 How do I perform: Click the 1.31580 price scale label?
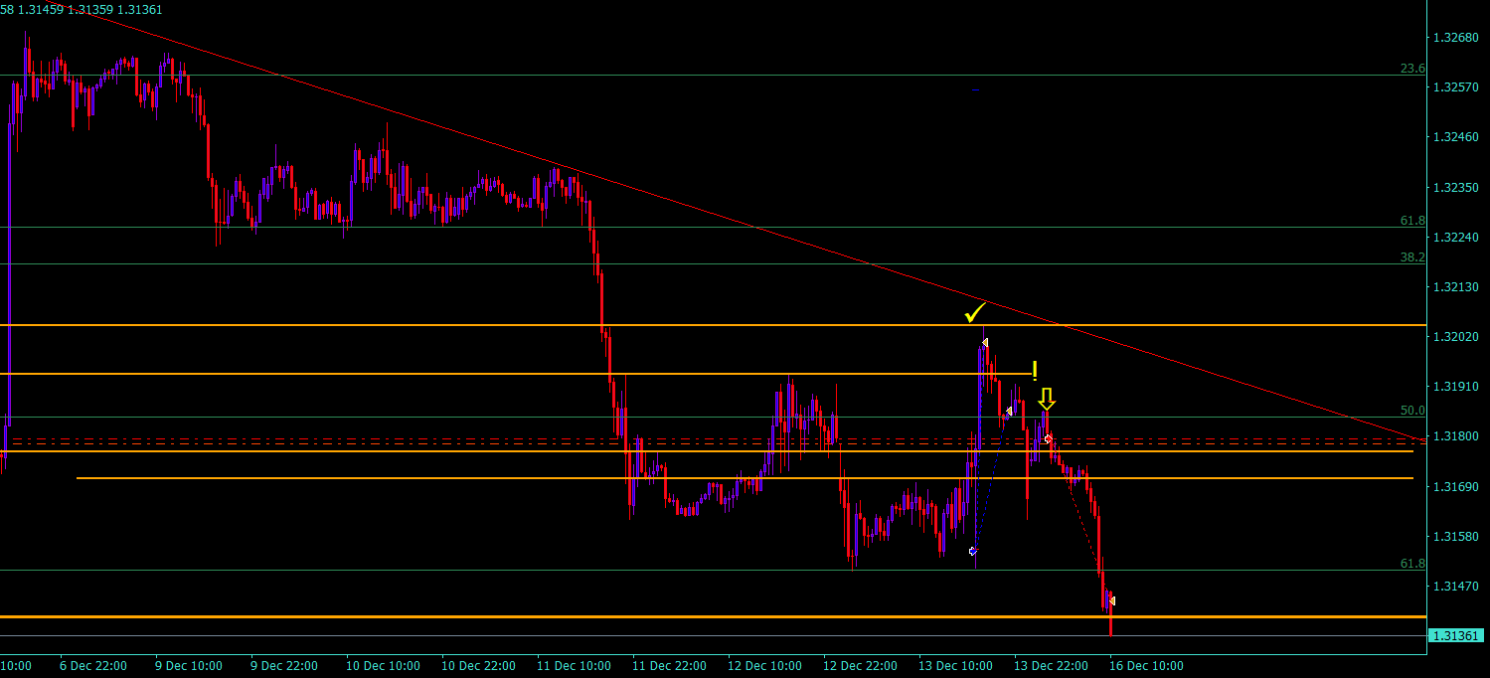coord(1456,536)
